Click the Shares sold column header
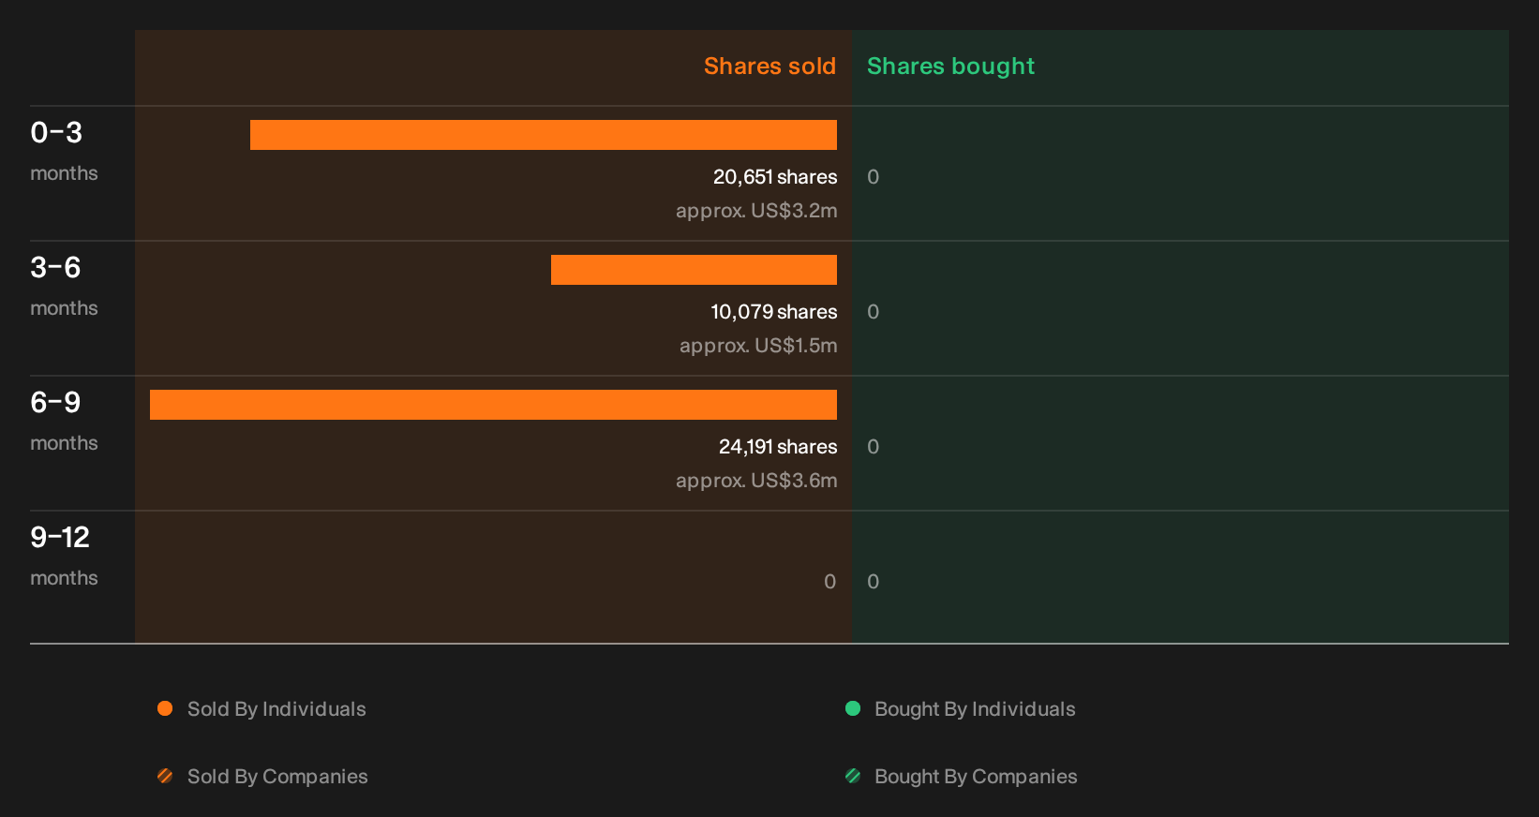Screen dimensions: 1539x817 [769, 67]
